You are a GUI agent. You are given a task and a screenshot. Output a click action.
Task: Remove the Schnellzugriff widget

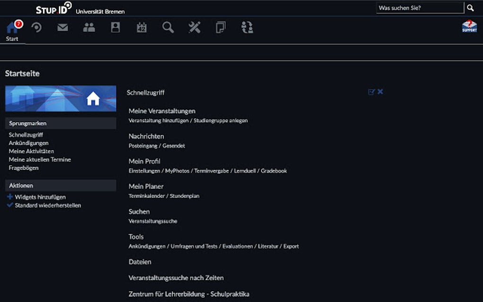380,91
